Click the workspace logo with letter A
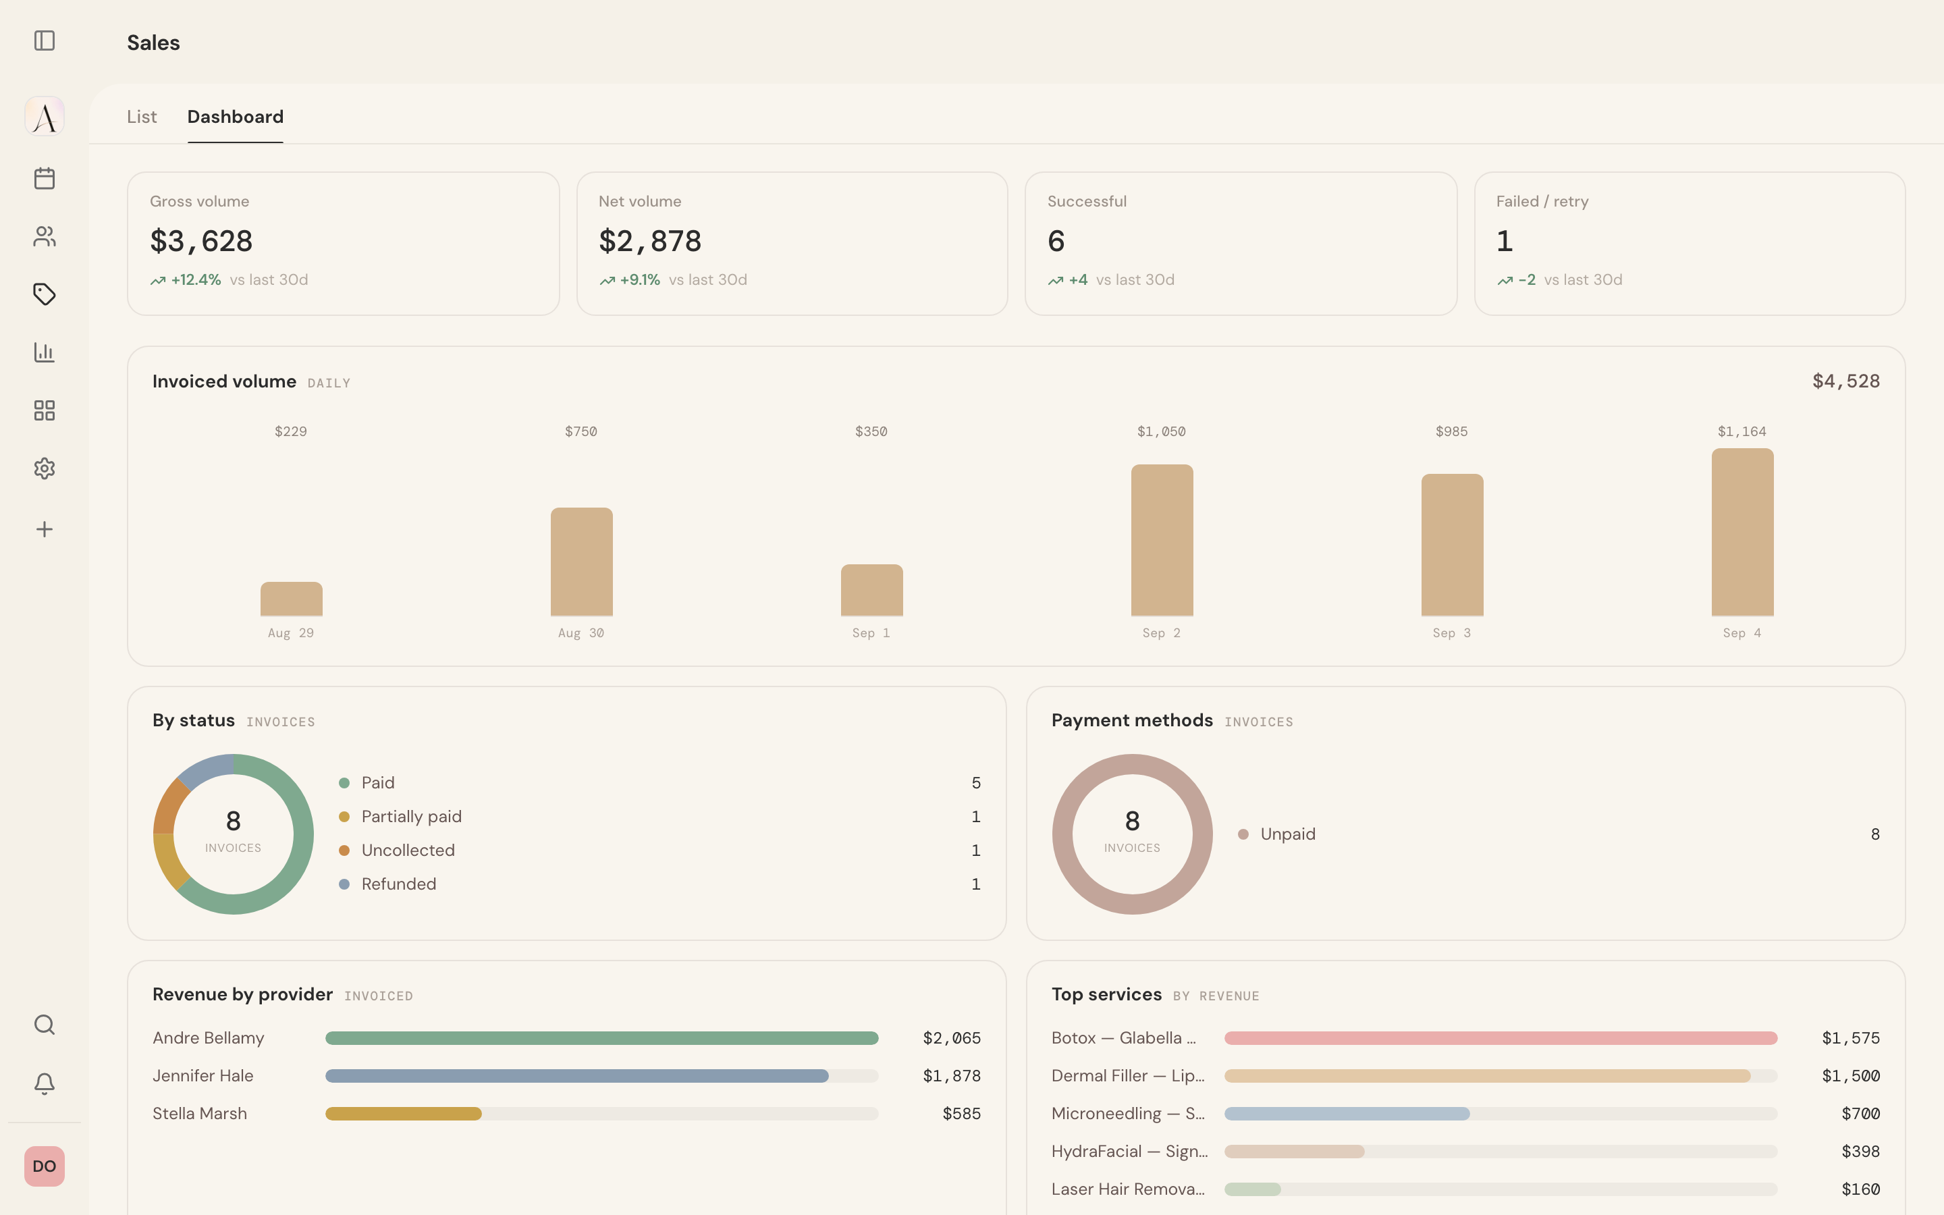Viewport: 1944px width, 1215px height. tap(44, 117)
